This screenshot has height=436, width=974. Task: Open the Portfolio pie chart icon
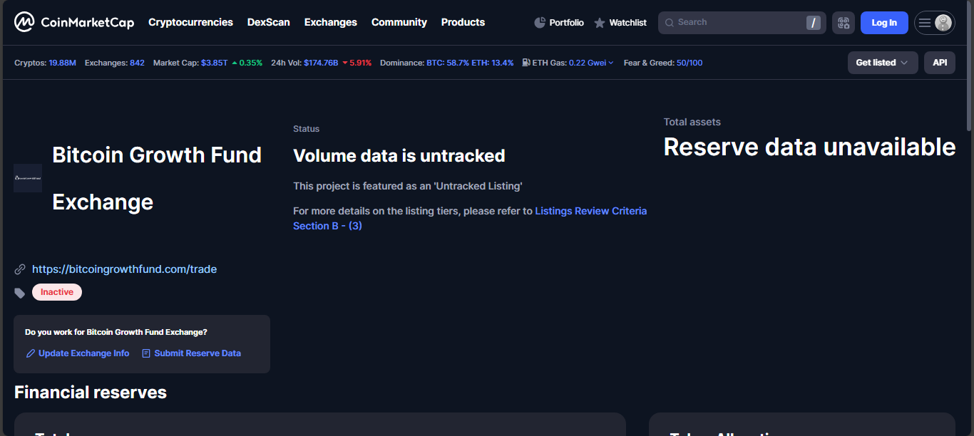coord(540,23)
